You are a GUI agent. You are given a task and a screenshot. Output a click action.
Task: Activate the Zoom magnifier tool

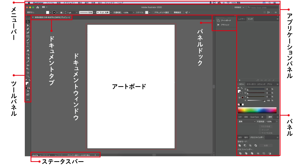coord(28,76)
